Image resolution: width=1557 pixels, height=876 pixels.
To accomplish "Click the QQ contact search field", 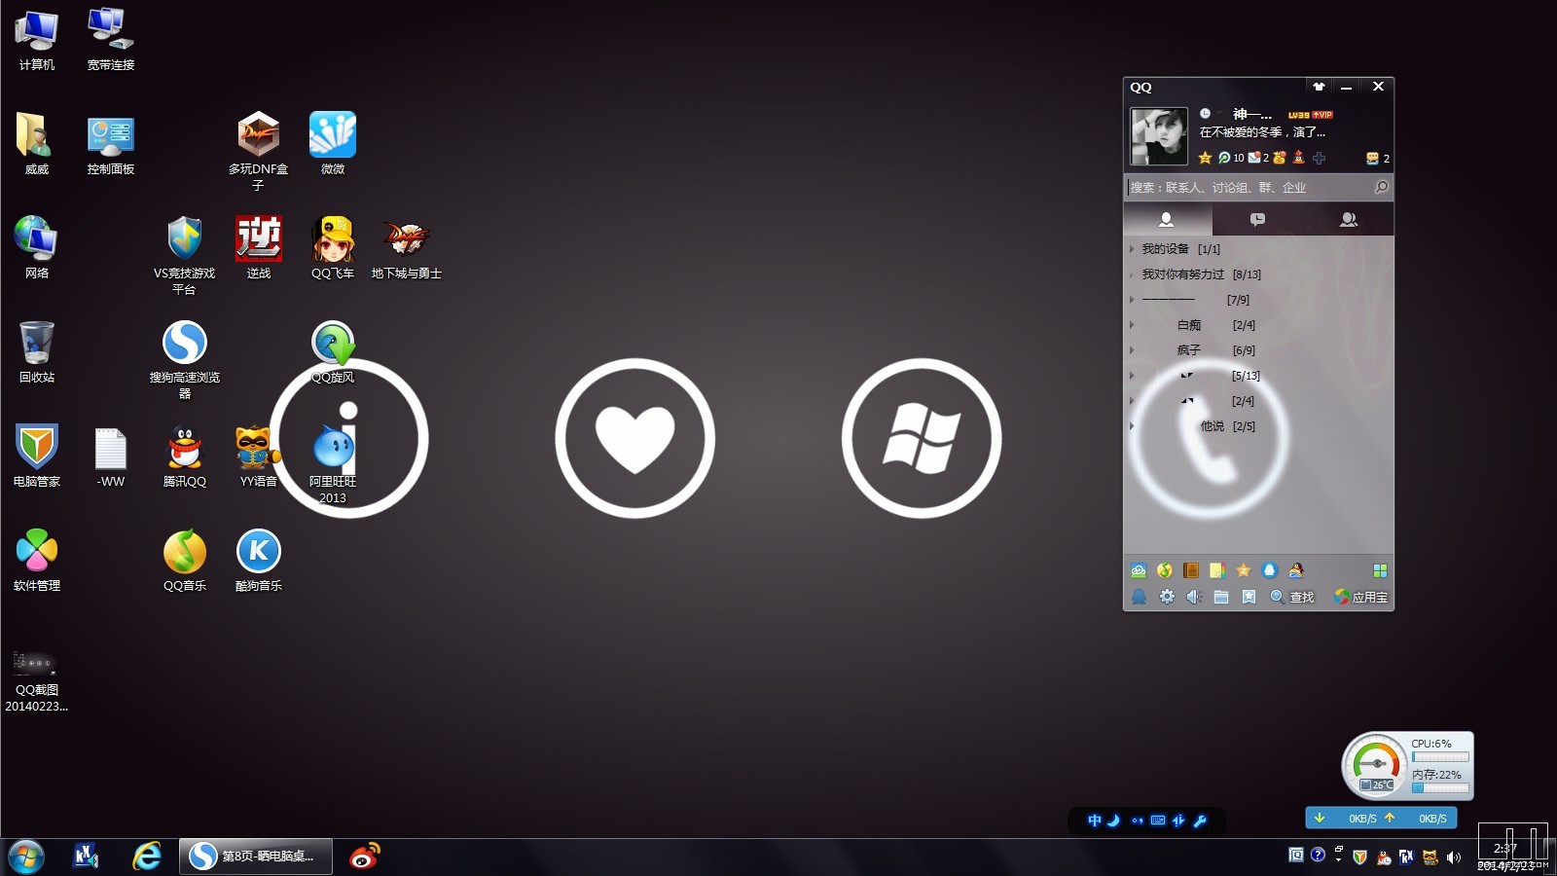I will (1250, 187).
